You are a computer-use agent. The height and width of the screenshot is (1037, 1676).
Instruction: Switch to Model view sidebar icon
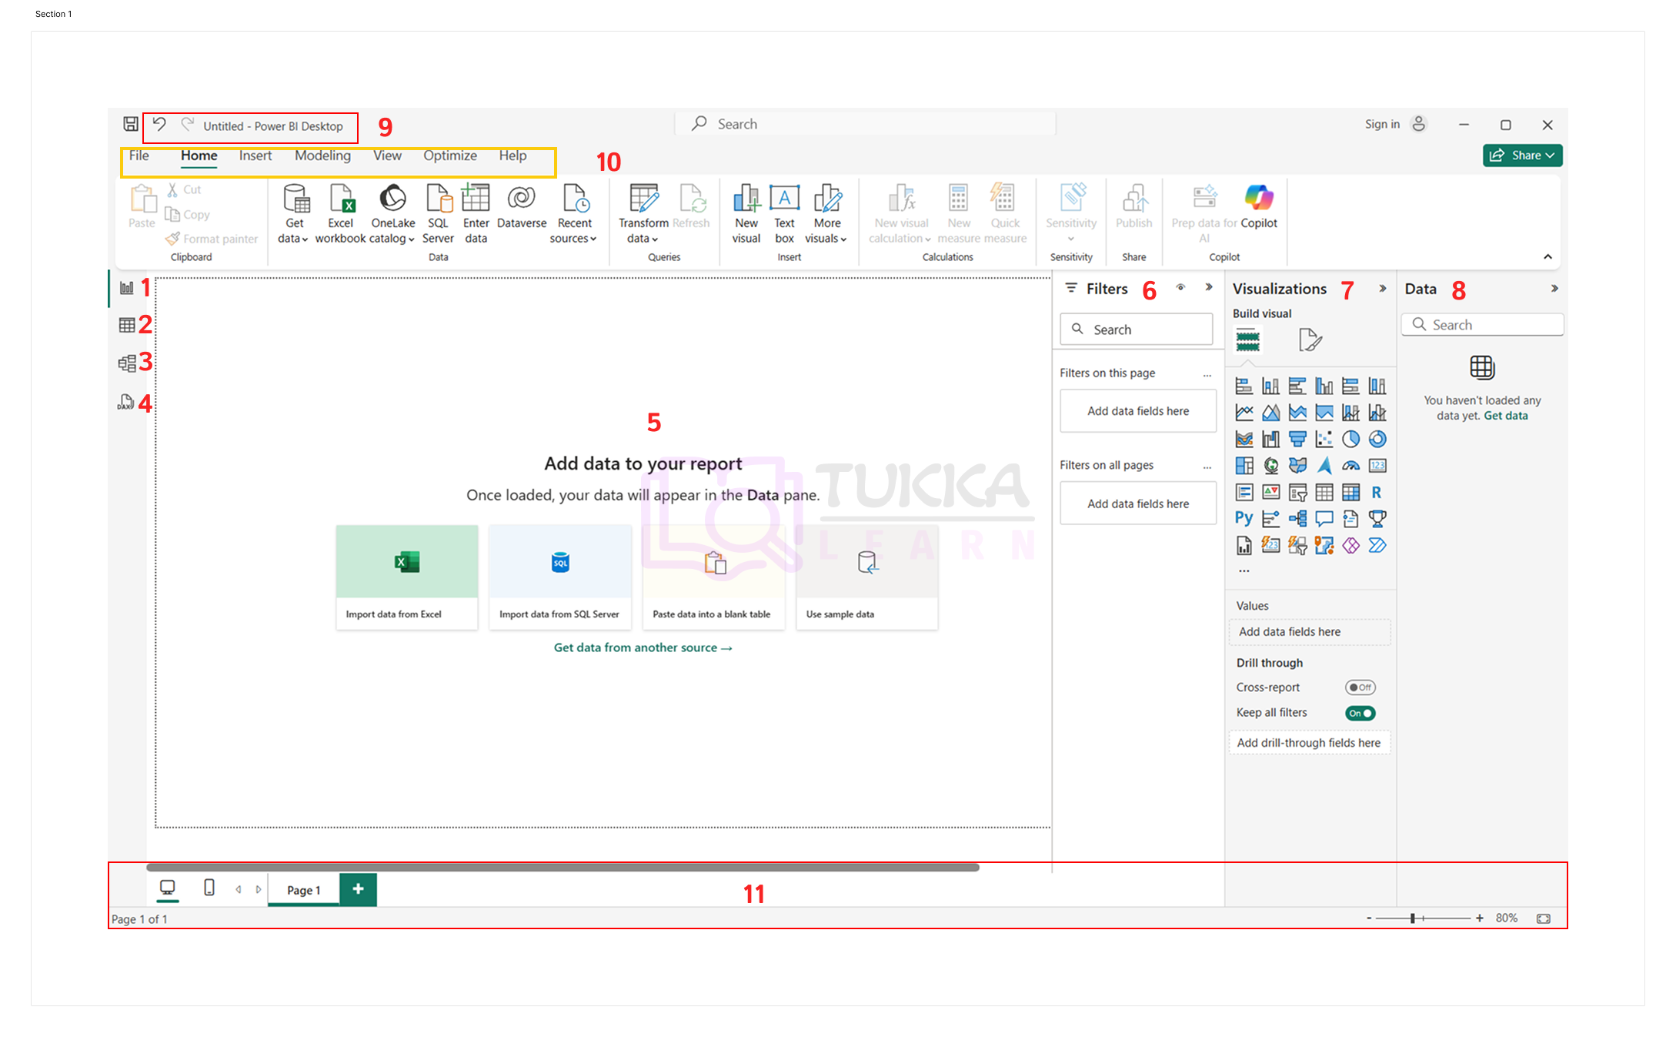coord(127,363)
